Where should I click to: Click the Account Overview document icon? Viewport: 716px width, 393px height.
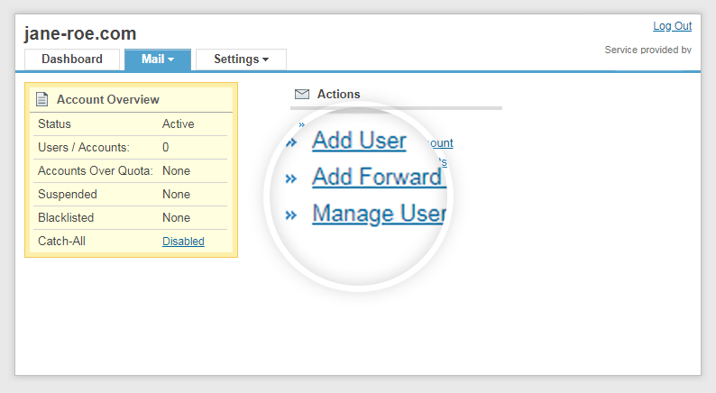41,99
